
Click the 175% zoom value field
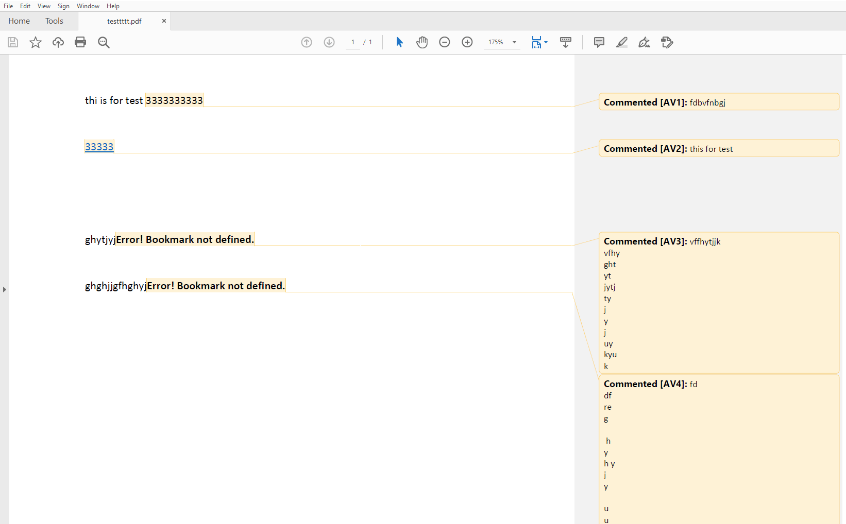point(496,42)
